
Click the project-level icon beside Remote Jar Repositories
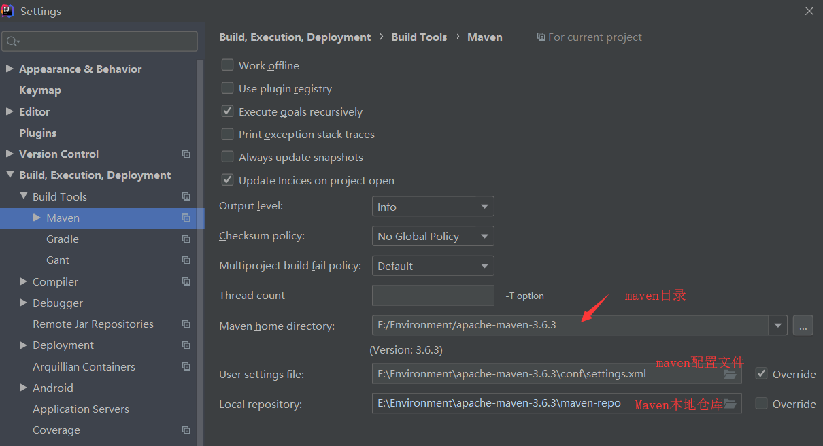186,324
